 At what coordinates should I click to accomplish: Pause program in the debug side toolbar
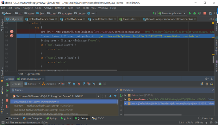[7, 96]
